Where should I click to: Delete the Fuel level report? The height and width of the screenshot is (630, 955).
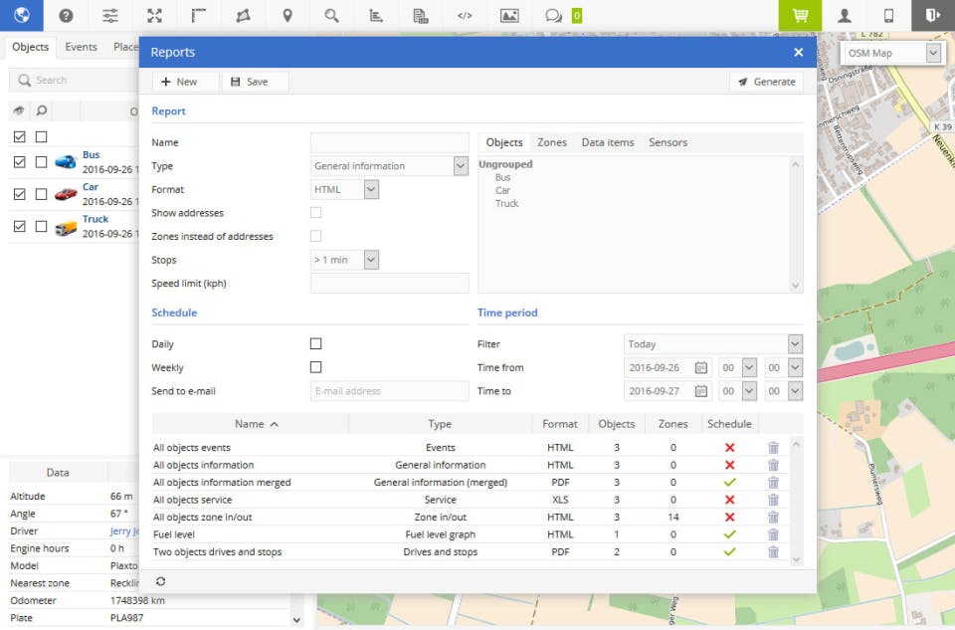(773, 534)
